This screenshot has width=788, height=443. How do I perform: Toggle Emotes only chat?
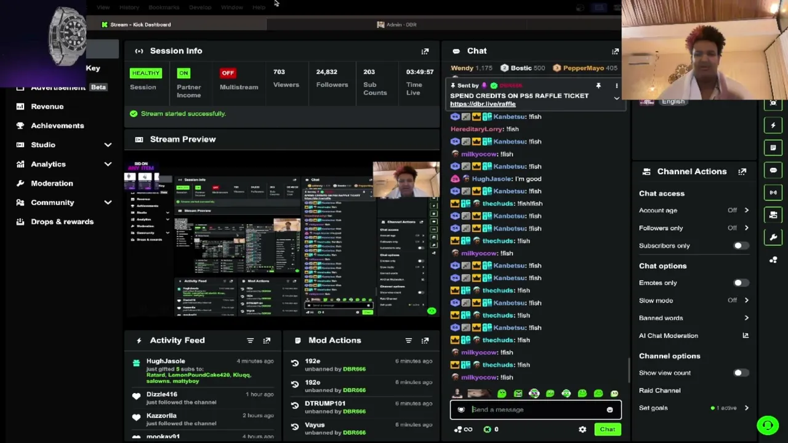[740, 283]
